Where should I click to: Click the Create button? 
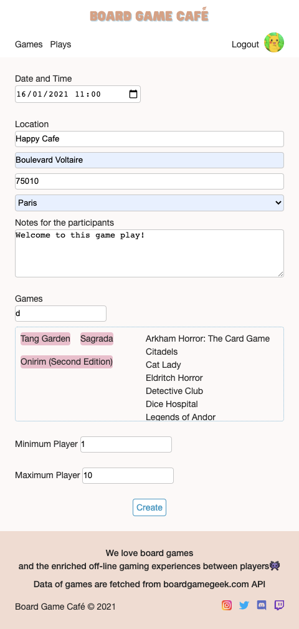click(149, 507)
